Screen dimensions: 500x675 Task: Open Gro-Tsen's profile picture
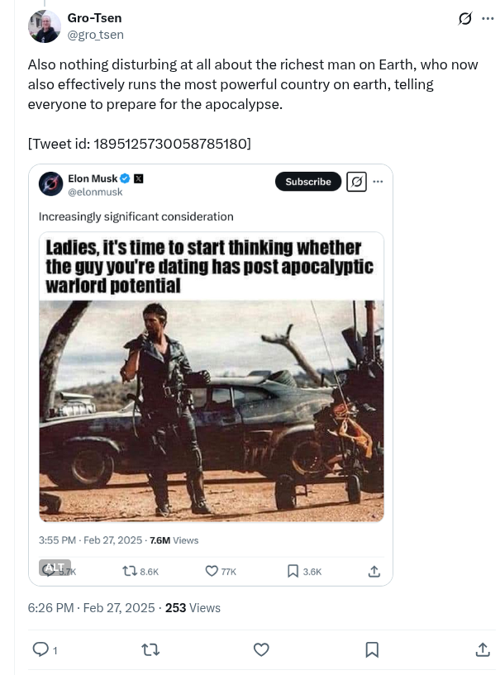[45, 26]
